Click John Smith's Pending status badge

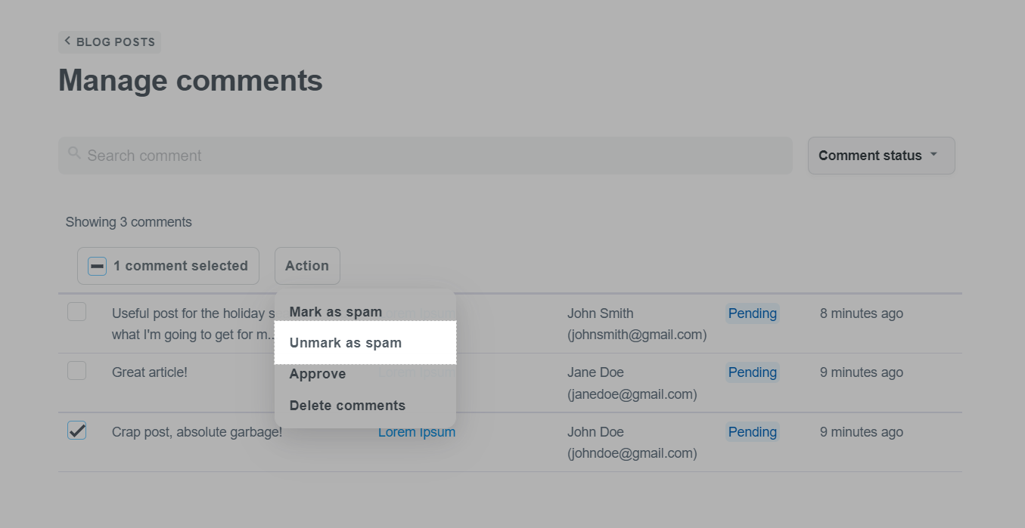tap(753, 313)
